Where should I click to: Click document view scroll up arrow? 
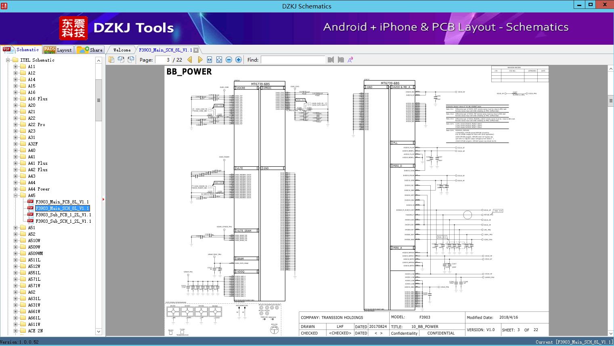[x=610, y=69]
